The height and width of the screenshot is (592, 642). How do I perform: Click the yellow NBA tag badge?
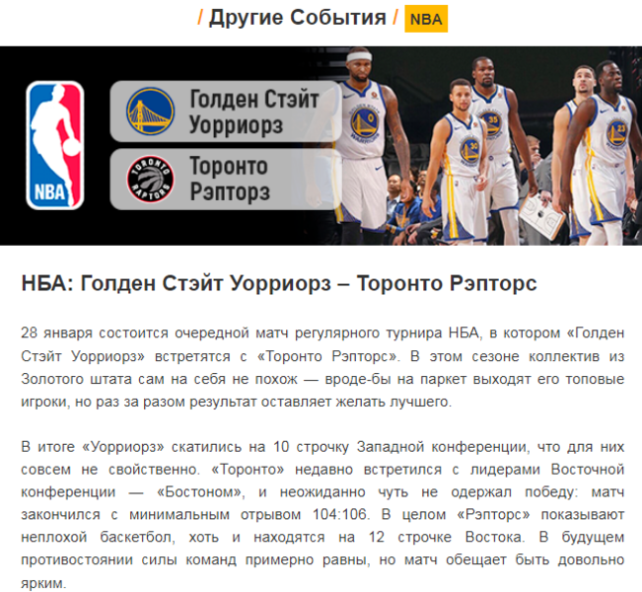[426, 19]
